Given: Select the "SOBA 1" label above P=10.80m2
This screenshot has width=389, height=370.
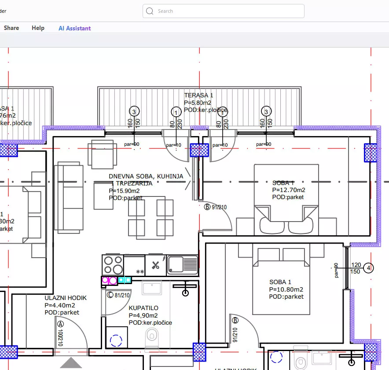Looking at the screenshot, I should click(280, 282).
